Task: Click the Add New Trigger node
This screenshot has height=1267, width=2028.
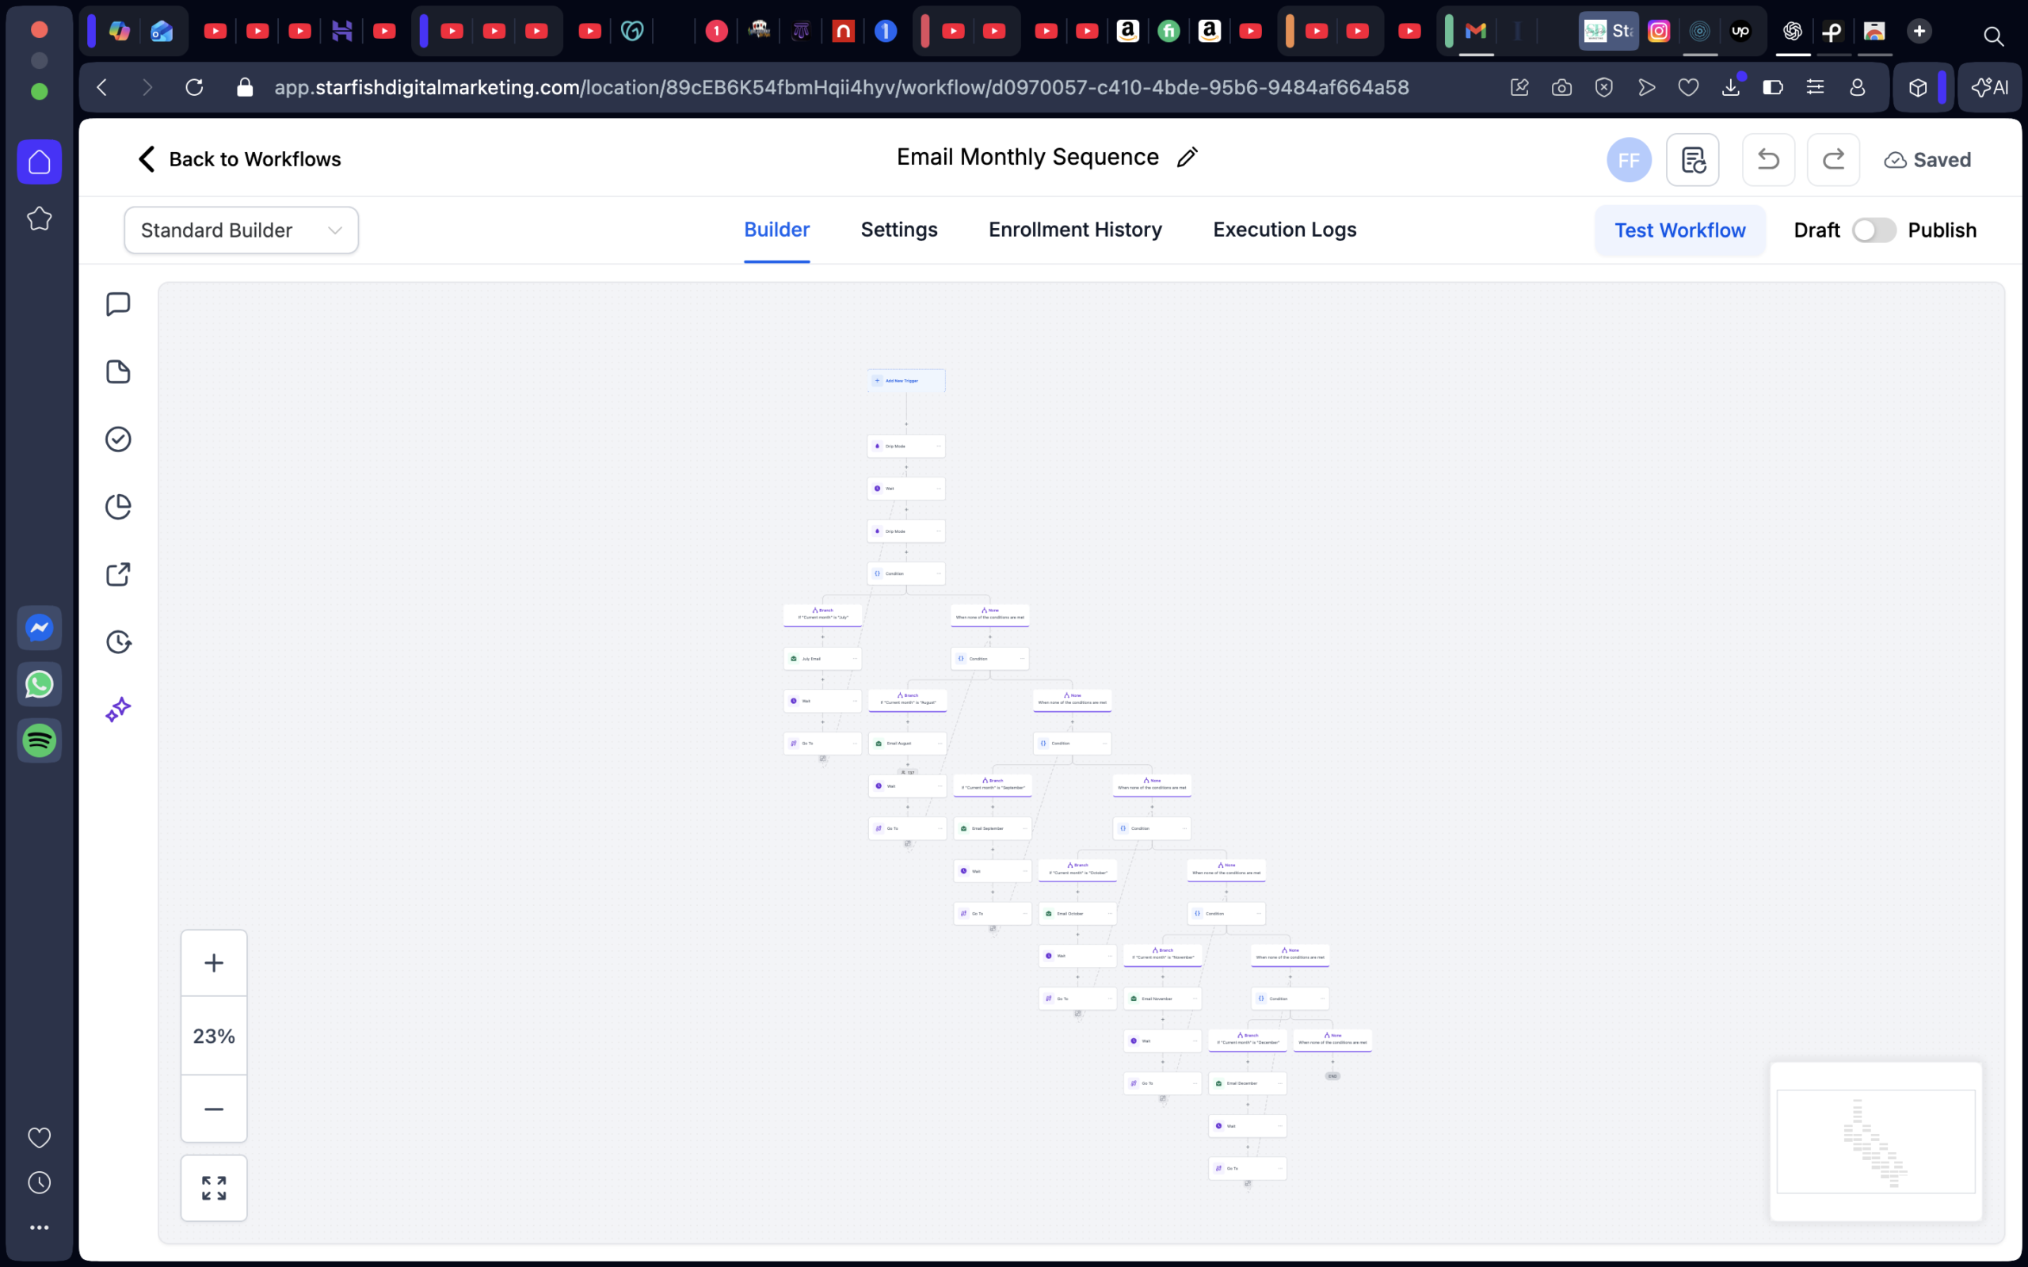Action: [x=906, y=380]
